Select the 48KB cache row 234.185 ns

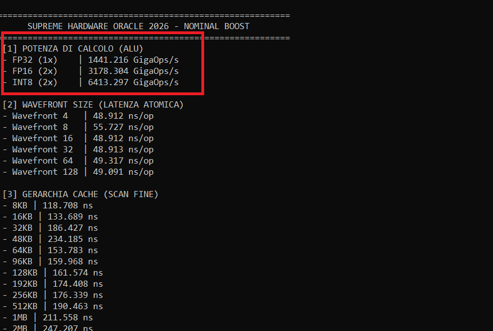click(50, 239)
